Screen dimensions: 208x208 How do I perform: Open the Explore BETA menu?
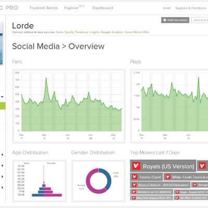coord(74,8)
